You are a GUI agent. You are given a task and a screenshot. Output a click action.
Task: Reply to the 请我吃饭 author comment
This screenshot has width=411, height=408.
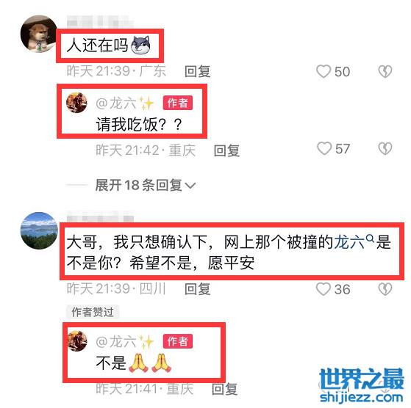pos(226,150)
